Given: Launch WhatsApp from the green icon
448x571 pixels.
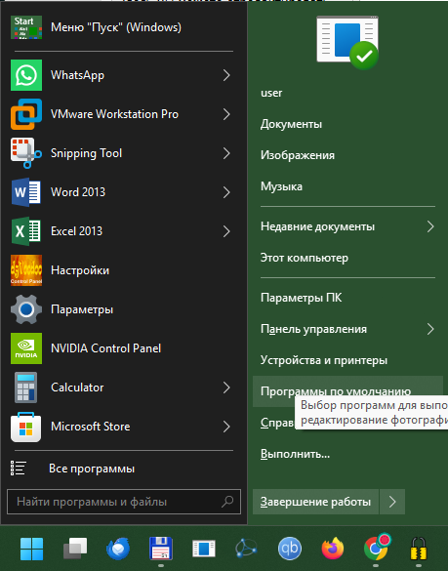Looking at the screenshot, I should [26, 75].
